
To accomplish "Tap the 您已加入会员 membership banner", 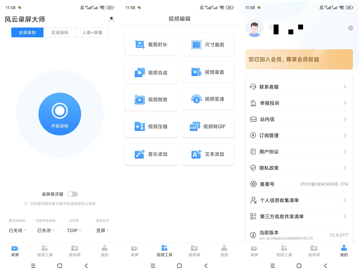I will tap(299, 59).
